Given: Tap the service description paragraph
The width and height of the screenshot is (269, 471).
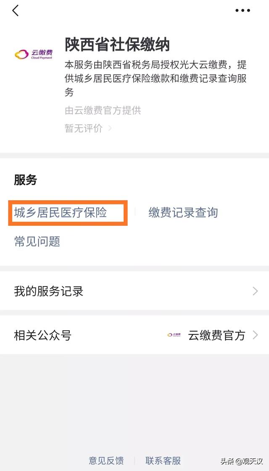Looking at the screenshot, I should click(x=156, y=78).
